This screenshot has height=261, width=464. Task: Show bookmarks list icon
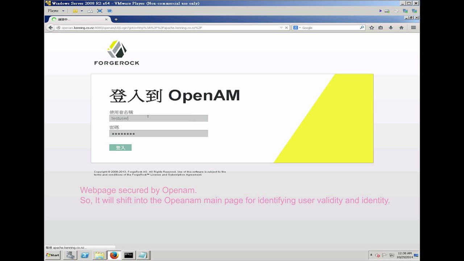click(381, 28)
